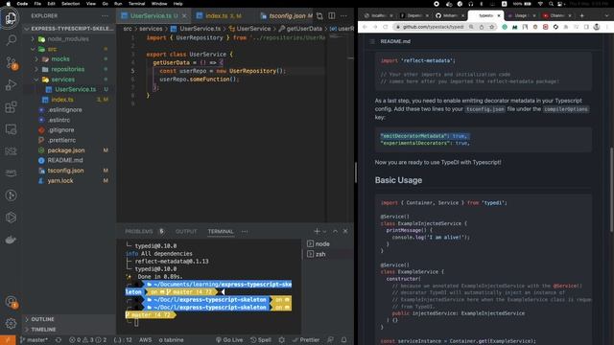The height and width of the screenshot is (345, 614).
Task: Open macOS Wi-Fi menu bar icon
Action: tap(540, 4)
